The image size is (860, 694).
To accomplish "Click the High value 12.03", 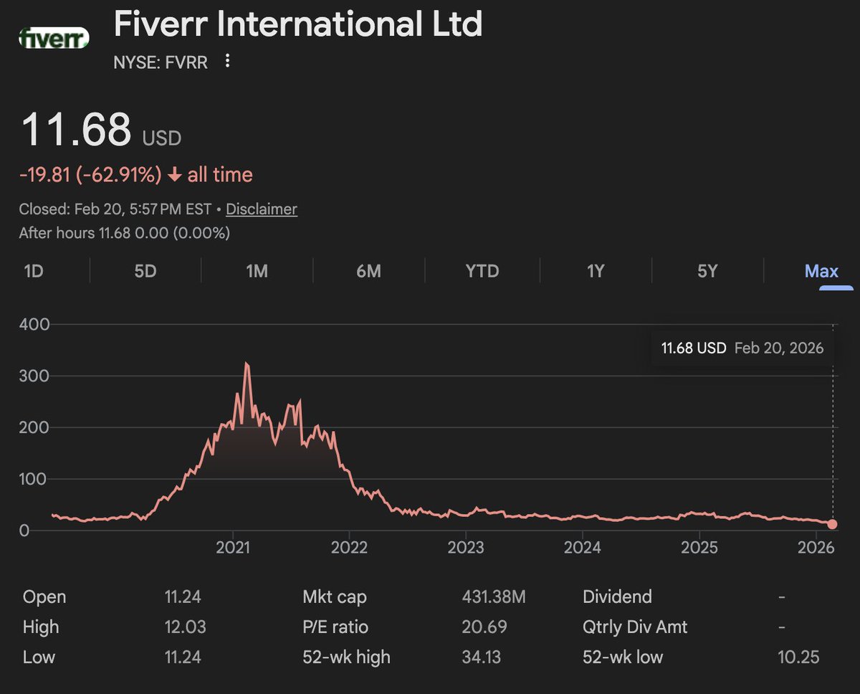I will point(185,627).
